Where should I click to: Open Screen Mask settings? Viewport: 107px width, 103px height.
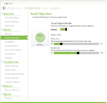[11, 70]
